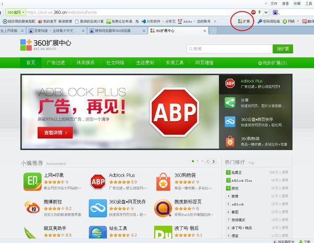Open the 分形软件 - 分形艺 bookmark
This screenshot has height=243, width=314.
click(x=159, y=21)
